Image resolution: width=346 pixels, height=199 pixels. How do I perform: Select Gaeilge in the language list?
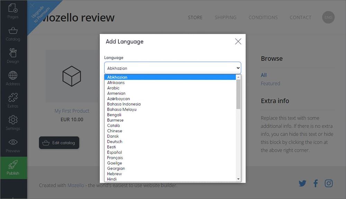pyautogui.click(x=170, y=163)
